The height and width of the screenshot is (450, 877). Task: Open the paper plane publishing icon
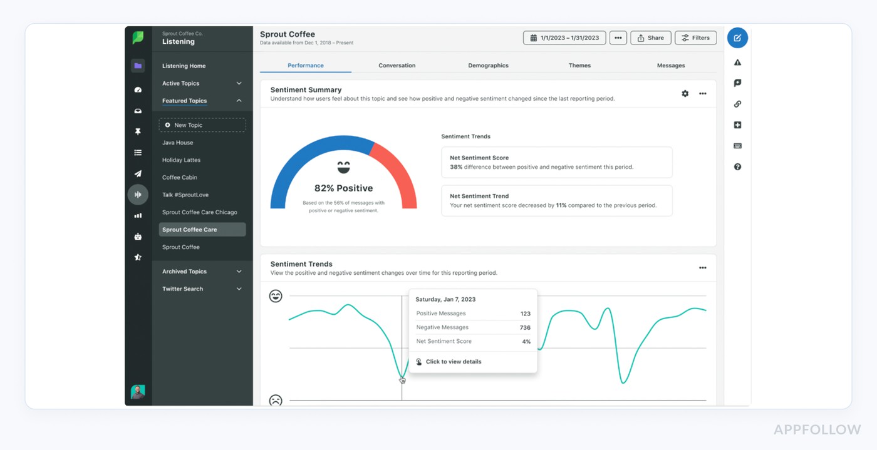(138, 173)
